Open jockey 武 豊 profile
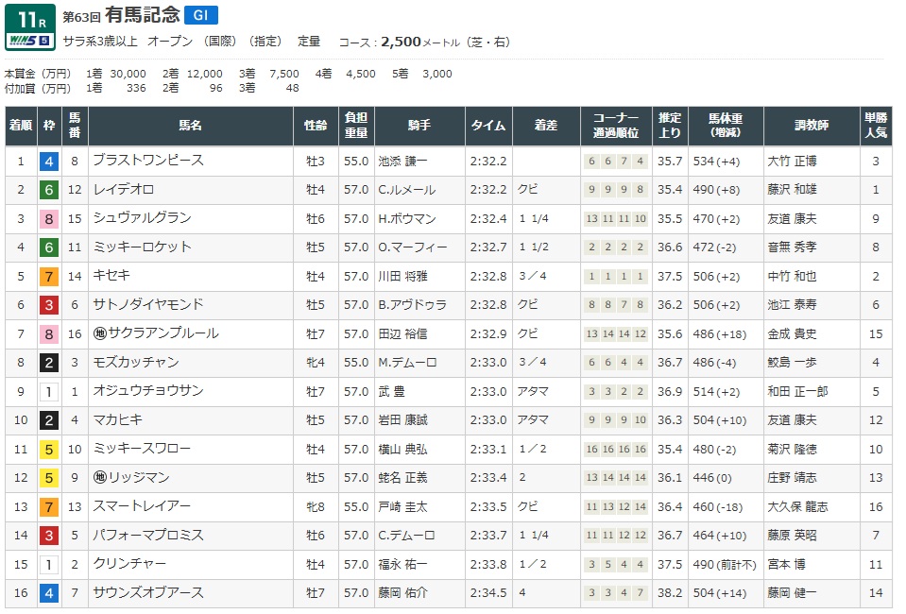Viewport: 906px width, 614px height. click(x=394, y=391)
